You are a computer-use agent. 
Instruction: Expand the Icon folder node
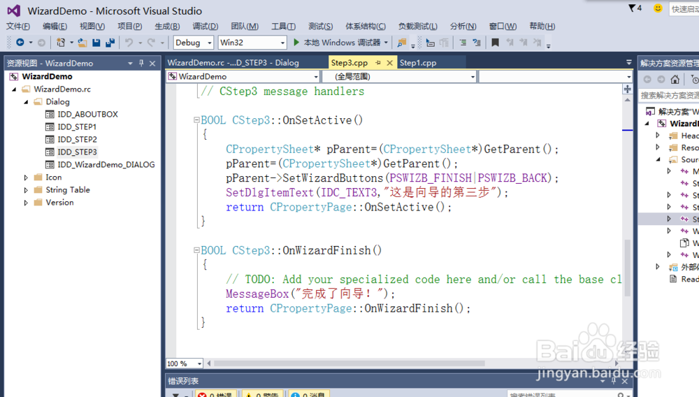26,178
